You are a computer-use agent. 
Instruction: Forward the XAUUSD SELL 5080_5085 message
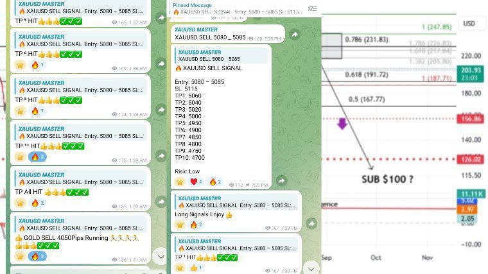[295, 35]
